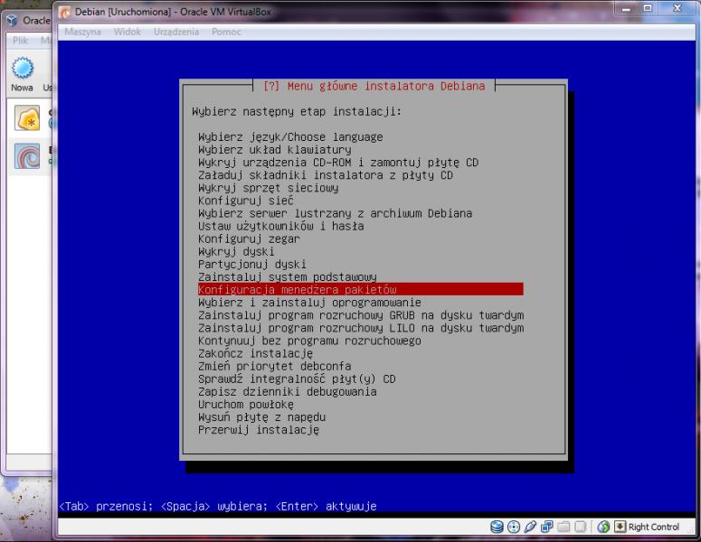701x542 pixels.
Task: Select 'Zainstaluj system podstawowy' option
Action: coord(288,277)
